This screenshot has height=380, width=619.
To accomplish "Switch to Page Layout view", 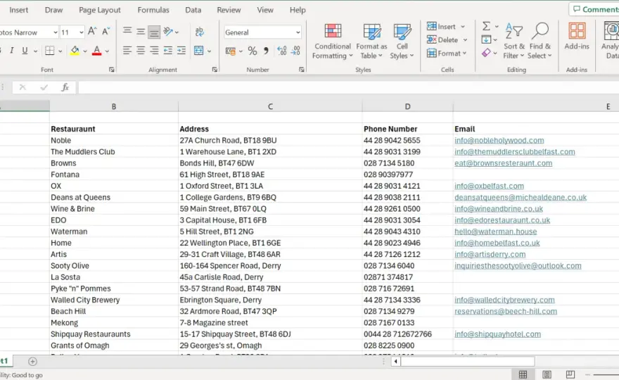I will point(547,374).
